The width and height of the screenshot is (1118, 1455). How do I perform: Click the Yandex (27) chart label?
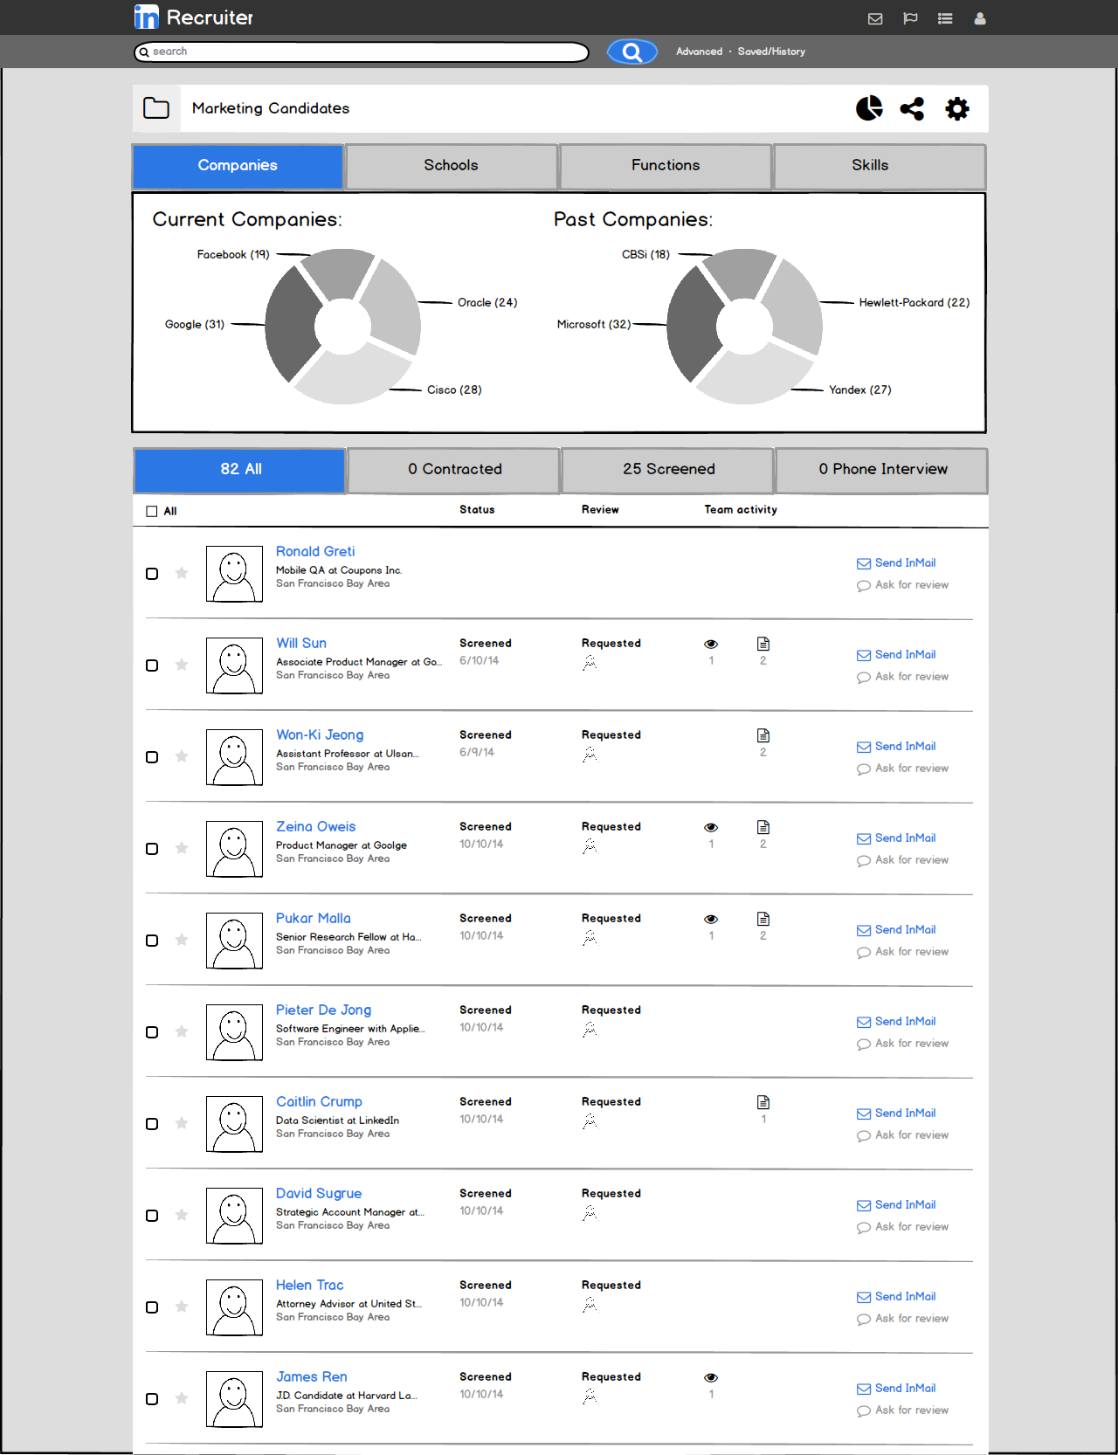pos(860,390)
